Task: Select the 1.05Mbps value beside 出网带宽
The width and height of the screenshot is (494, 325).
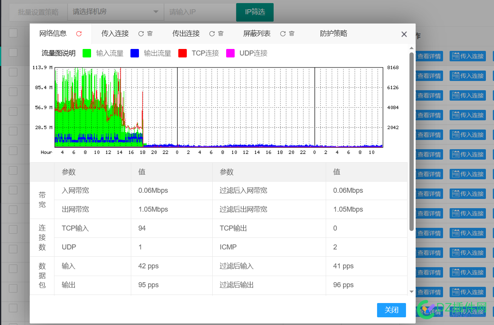Action: point(172,209)
